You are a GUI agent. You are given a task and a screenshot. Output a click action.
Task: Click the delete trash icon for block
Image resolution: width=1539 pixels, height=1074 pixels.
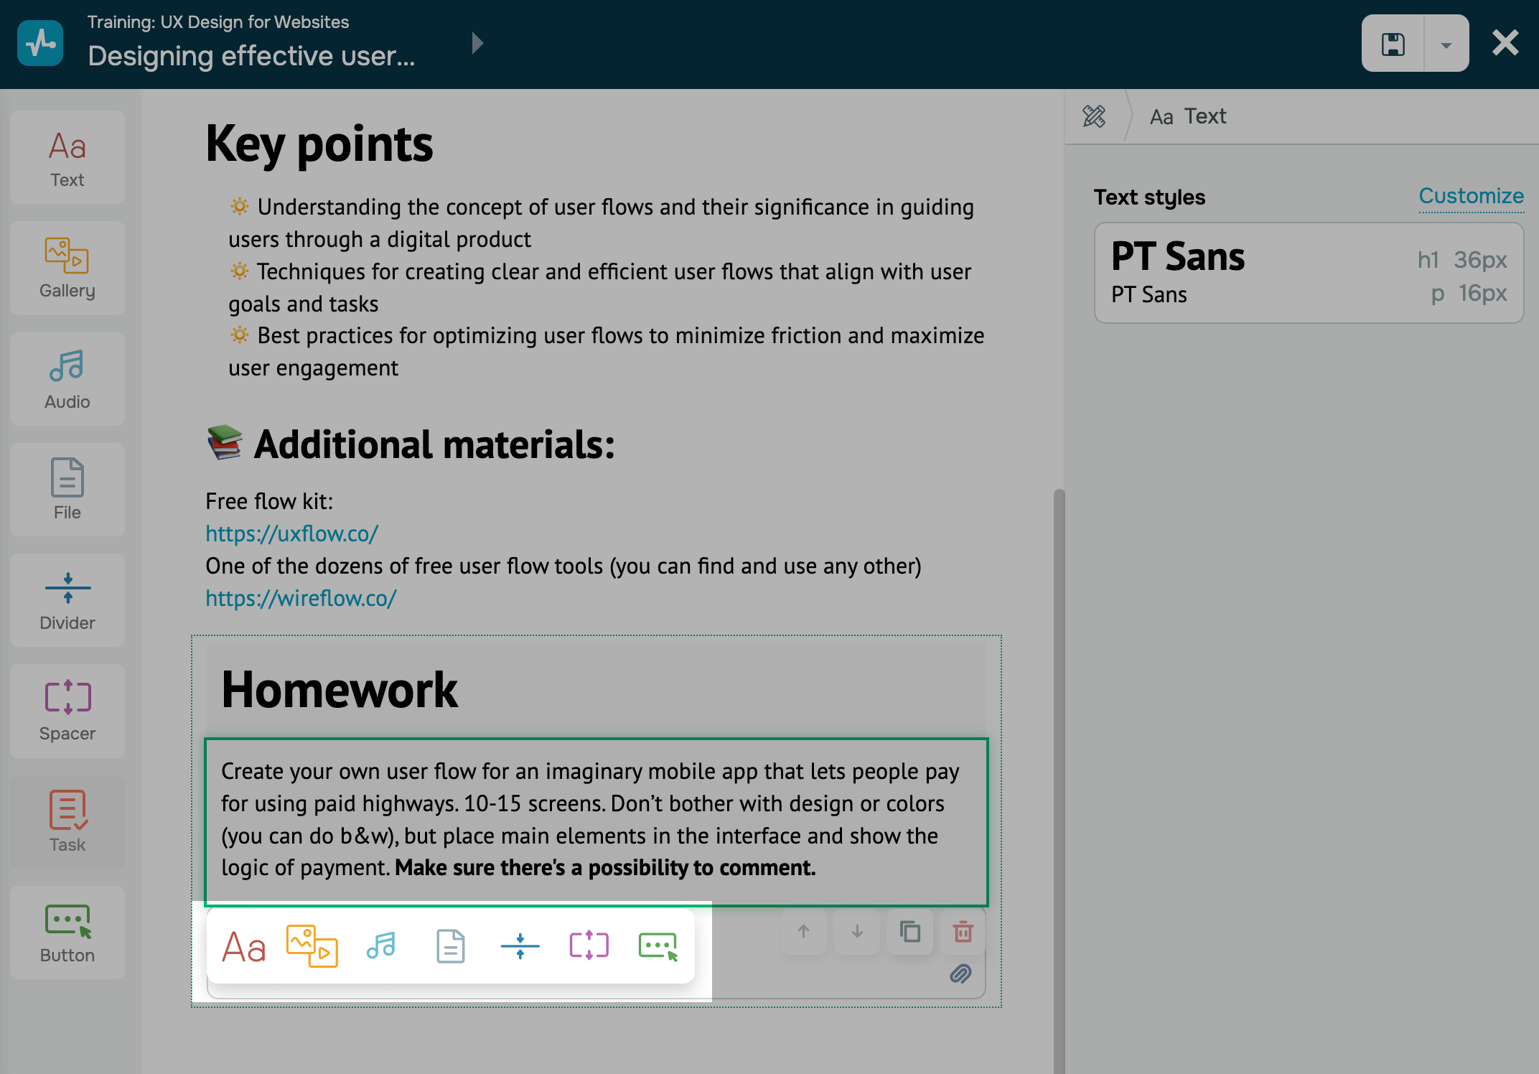(x=963, y=932)
